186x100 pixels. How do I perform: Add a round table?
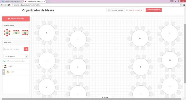click(x=7, y=33)
